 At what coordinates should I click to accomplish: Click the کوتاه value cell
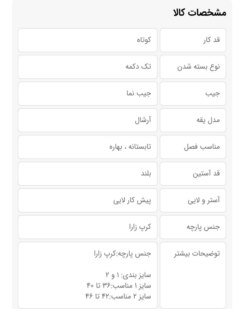click(88, 40)
